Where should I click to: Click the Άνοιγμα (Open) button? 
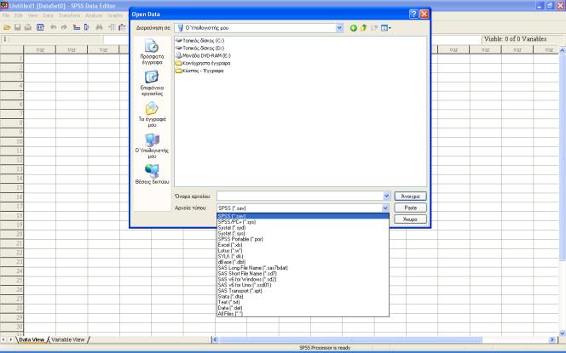410,196
